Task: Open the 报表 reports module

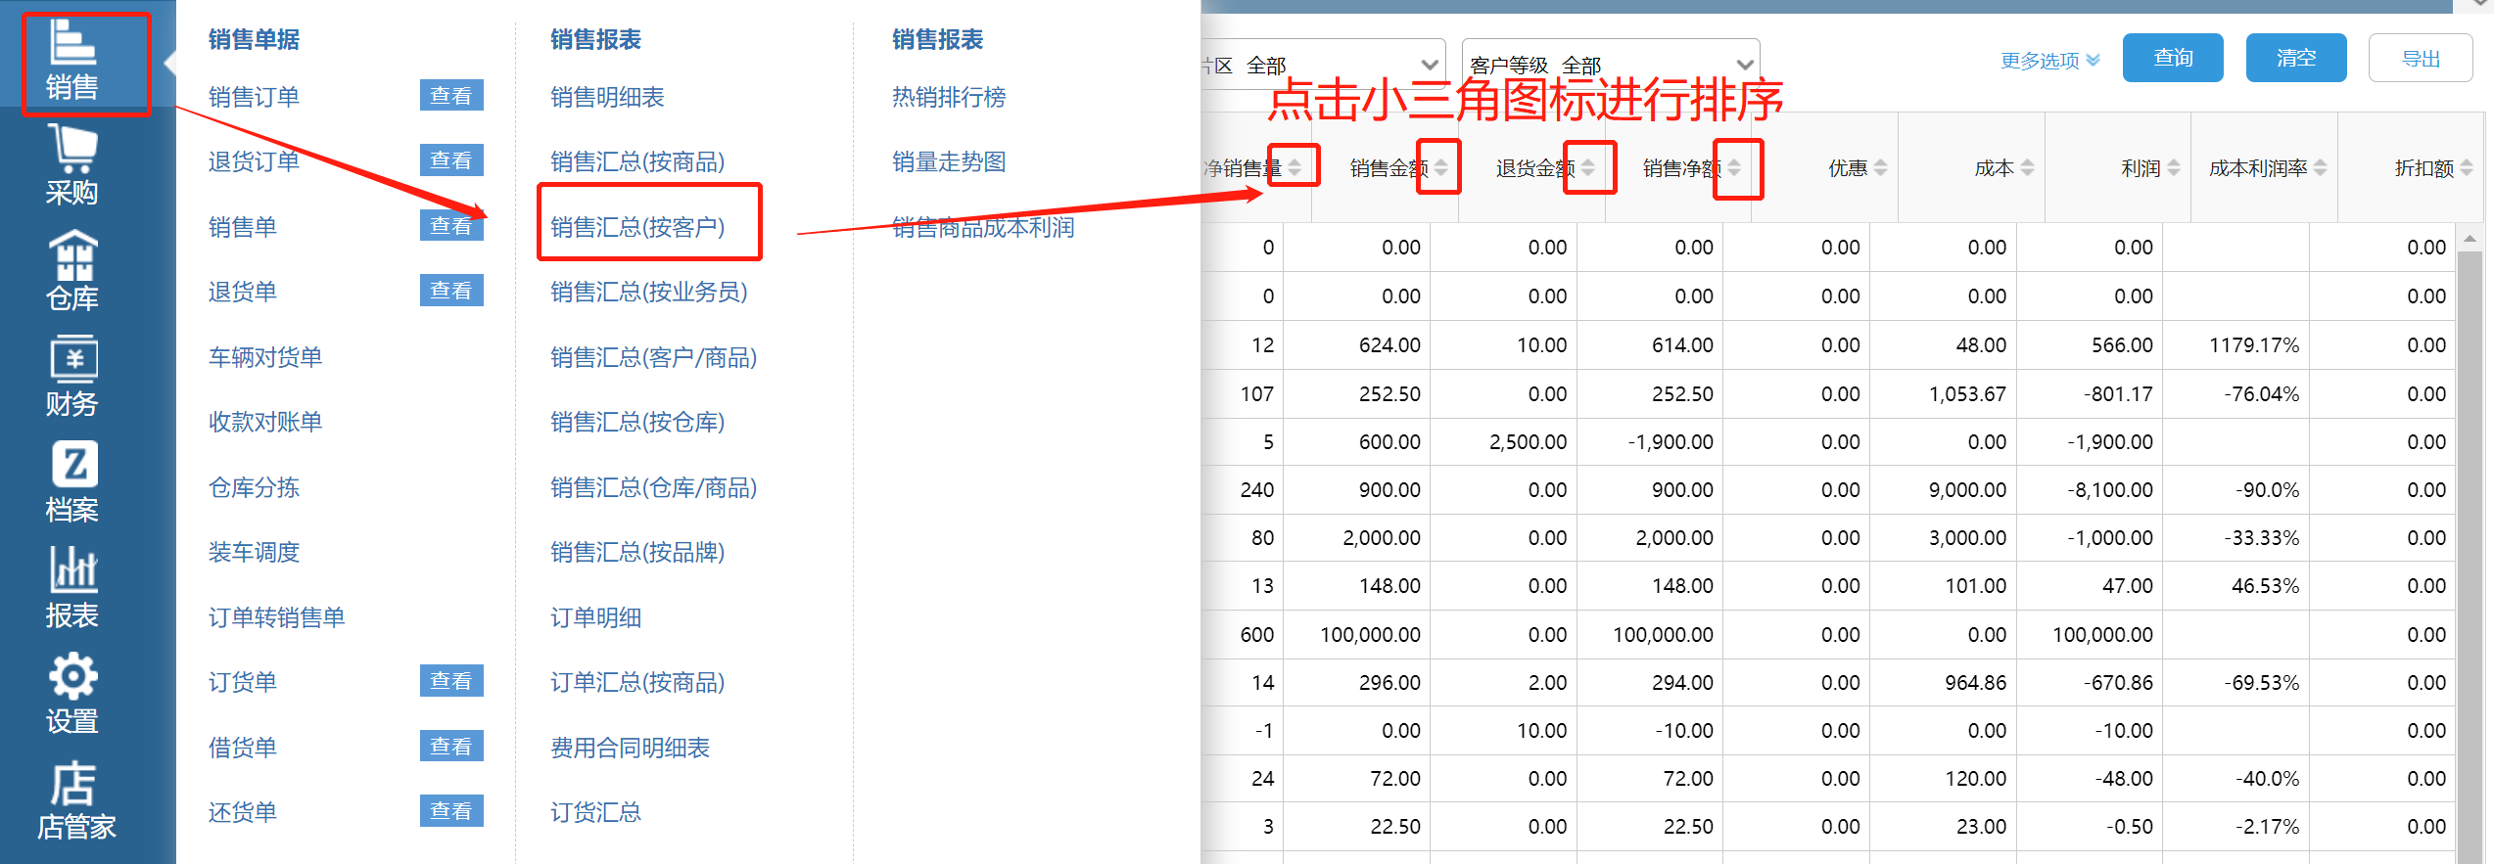Action: pos(72,589)
